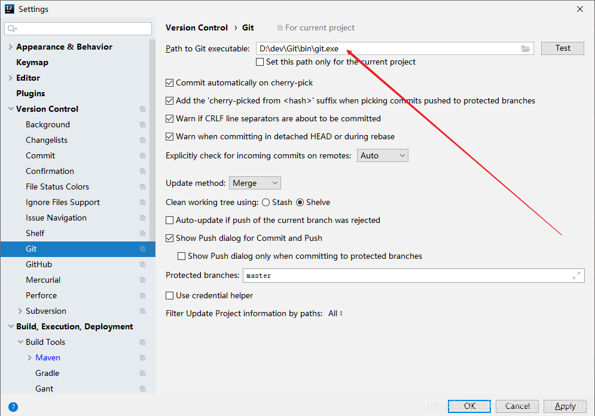Click project-level icon beside GitHub item
The image size is (595, 416).
[x=142, y=264]
